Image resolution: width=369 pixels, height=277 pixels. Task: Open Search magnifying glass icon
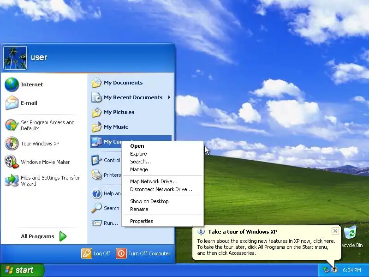click(96, 208)
